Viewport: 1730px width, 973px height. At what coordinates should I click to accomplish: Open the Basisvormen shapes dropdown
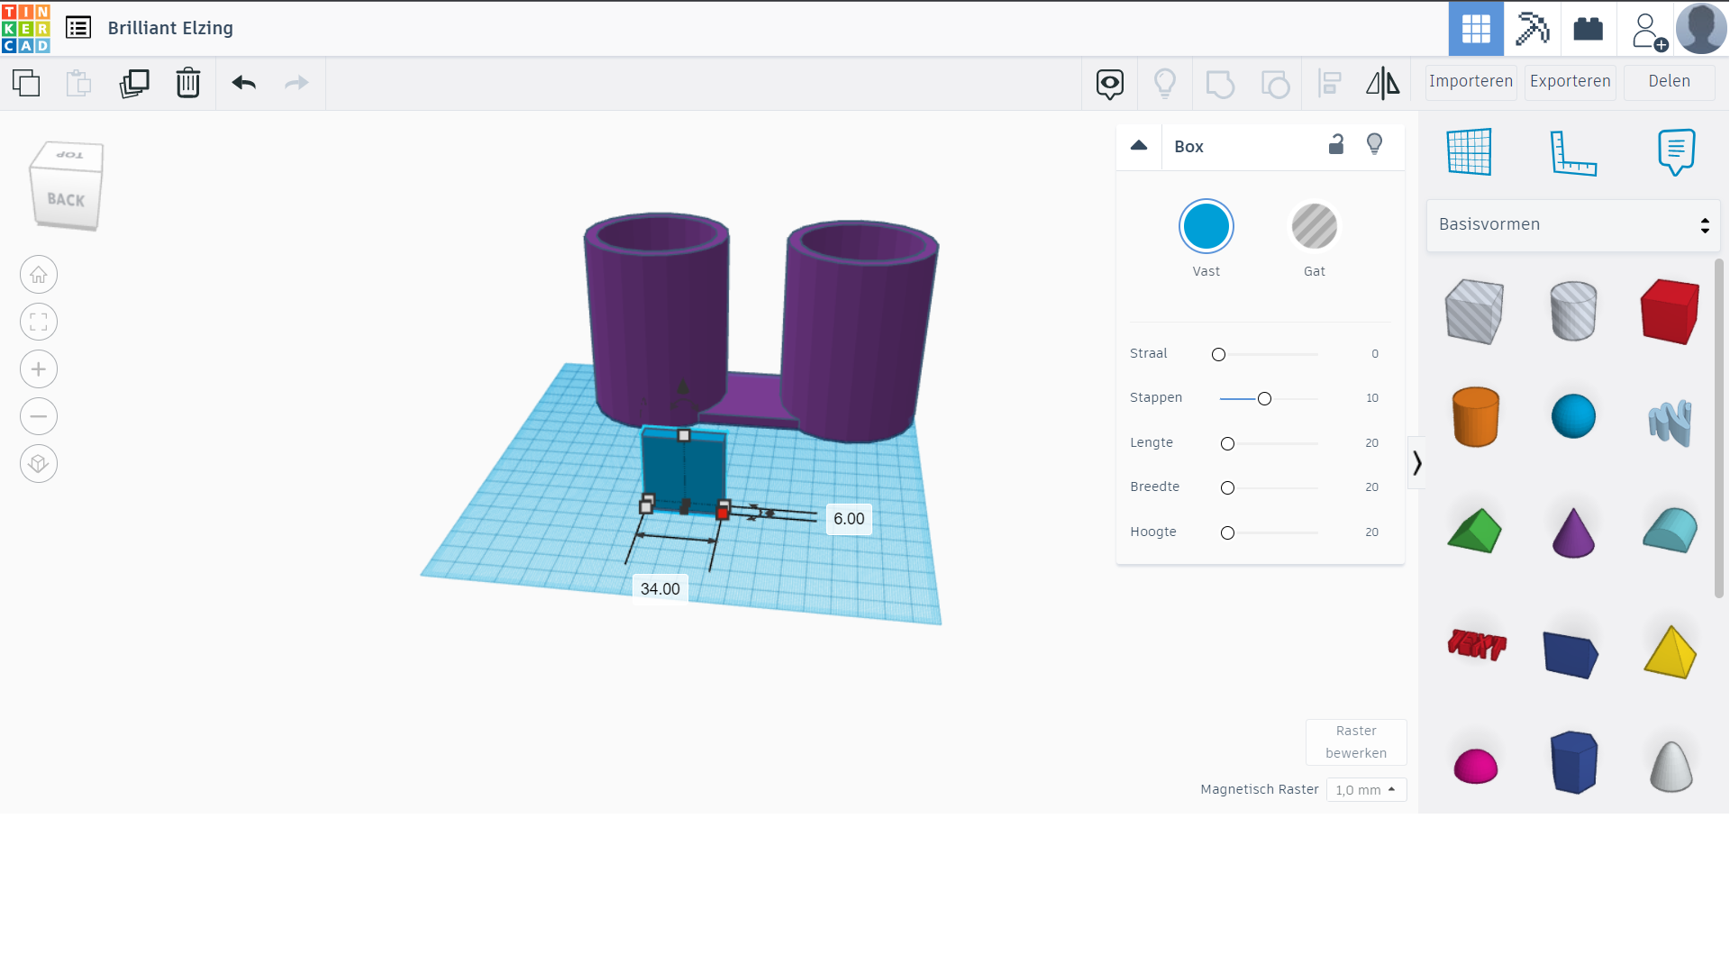[x=1573, y=225]
